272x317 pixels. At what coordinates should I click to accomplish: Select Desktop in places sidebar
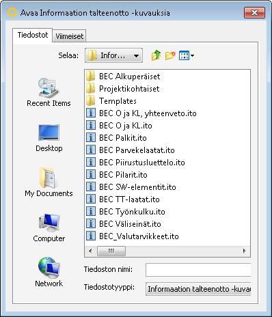49,138
